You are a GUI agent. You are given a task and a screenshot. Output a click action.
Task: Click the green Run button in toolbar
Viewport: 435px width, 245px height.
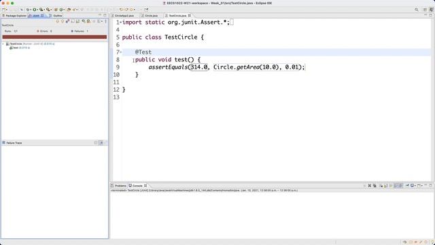[x=35, y=10]
